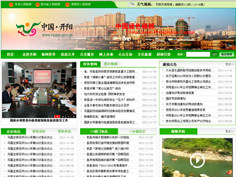This screenshot has width=236, height=177.
Task: Open the 爱心让座日 活动 news item
Action: 103,88
